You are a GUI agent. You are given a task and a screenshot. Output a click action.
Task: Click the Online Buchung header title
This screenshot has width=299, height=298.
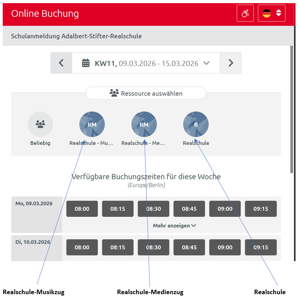click(x=45, y=14)
